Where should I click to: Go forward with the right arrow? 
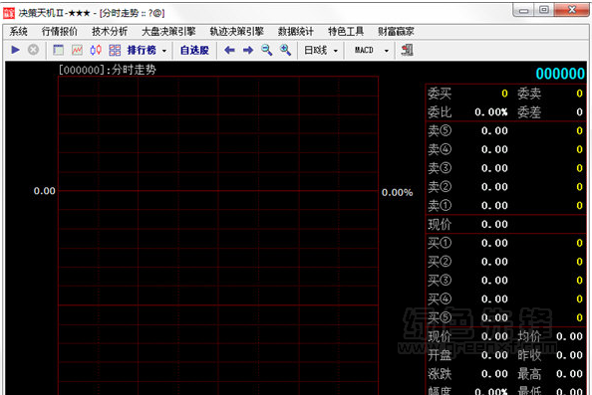(248, 50)
